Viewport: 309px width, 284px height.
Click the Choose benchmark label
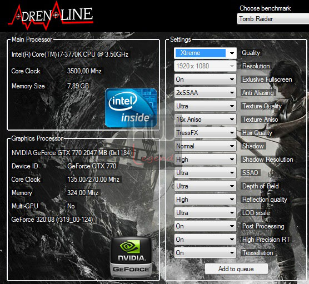265,8
